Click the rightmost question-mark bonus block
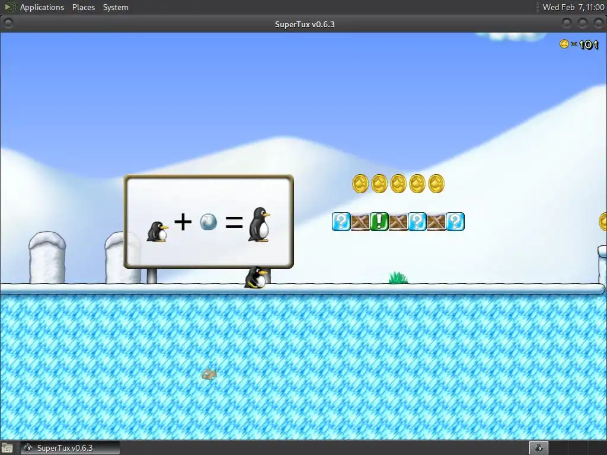Image resolution: width=607 pixels, height=455 pixels. point(455,222)
